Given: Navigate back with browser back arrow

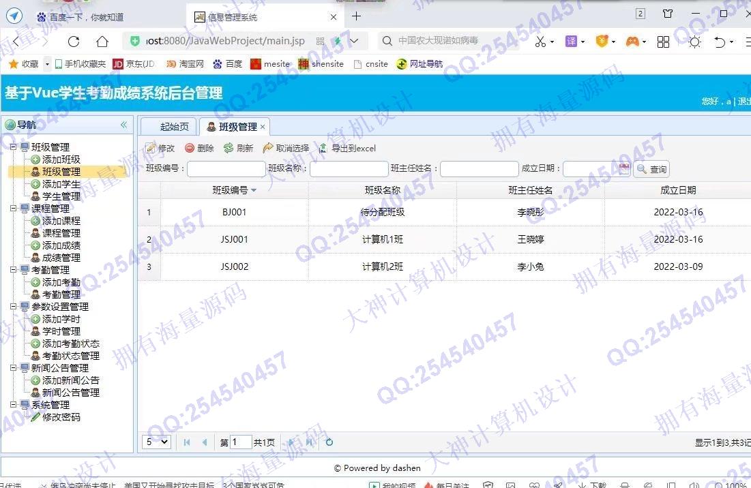Looking at the screenshot, I should pos(16,42).
